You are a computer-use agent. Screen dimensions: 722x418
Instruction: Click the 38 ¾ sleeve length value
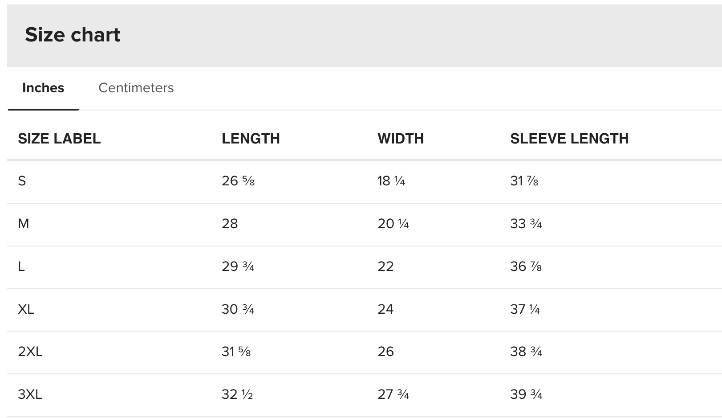[526, 351]
